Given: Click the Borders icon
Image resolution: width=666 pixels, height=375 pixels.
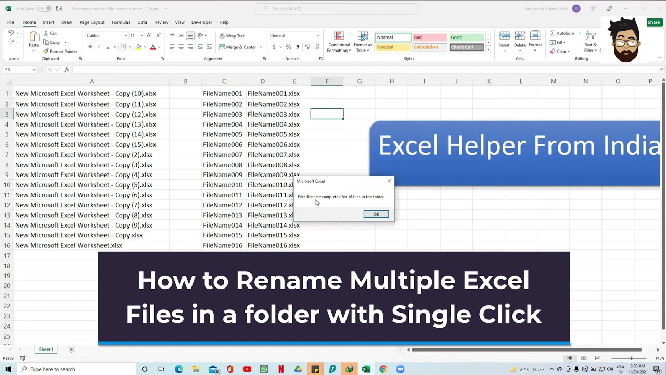Looking at the screenshot, I should (x=123, y=47).
